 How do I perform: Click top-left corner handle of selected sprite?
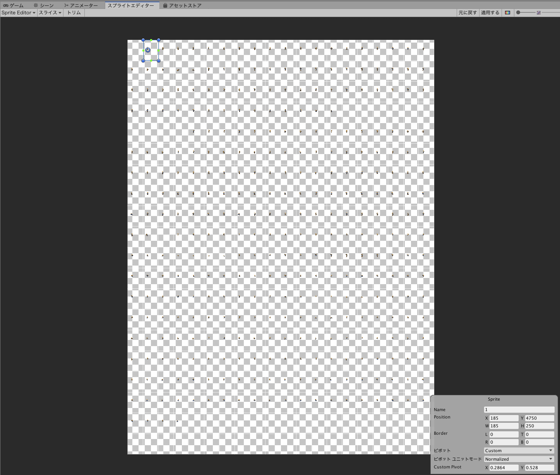(x=143, y=40)
